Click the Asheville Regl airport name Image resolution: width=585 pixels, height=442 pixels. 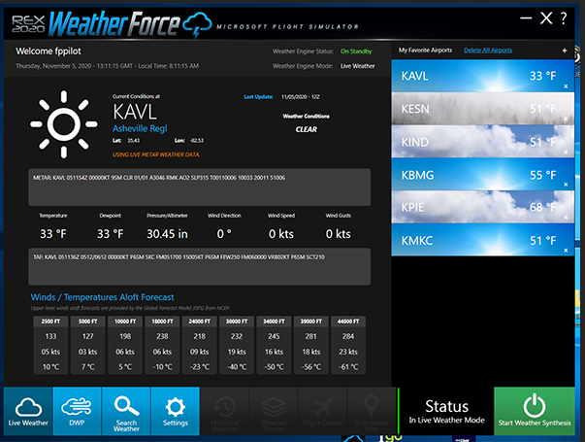140,128
